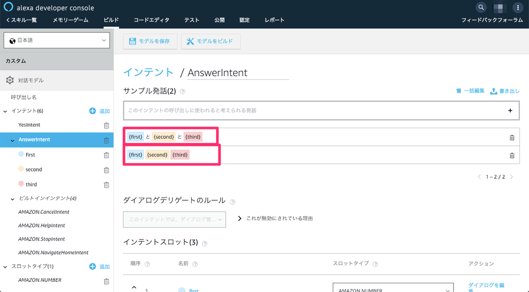529x292 pixels.
Task: Open the vertical three-dot menu
Action: pyautogui.click(x=518, y=7)
